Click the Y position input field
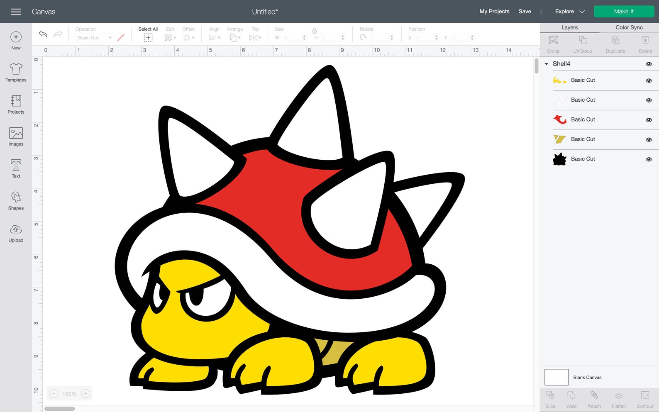Screen dimensions: 659x412 460,38
